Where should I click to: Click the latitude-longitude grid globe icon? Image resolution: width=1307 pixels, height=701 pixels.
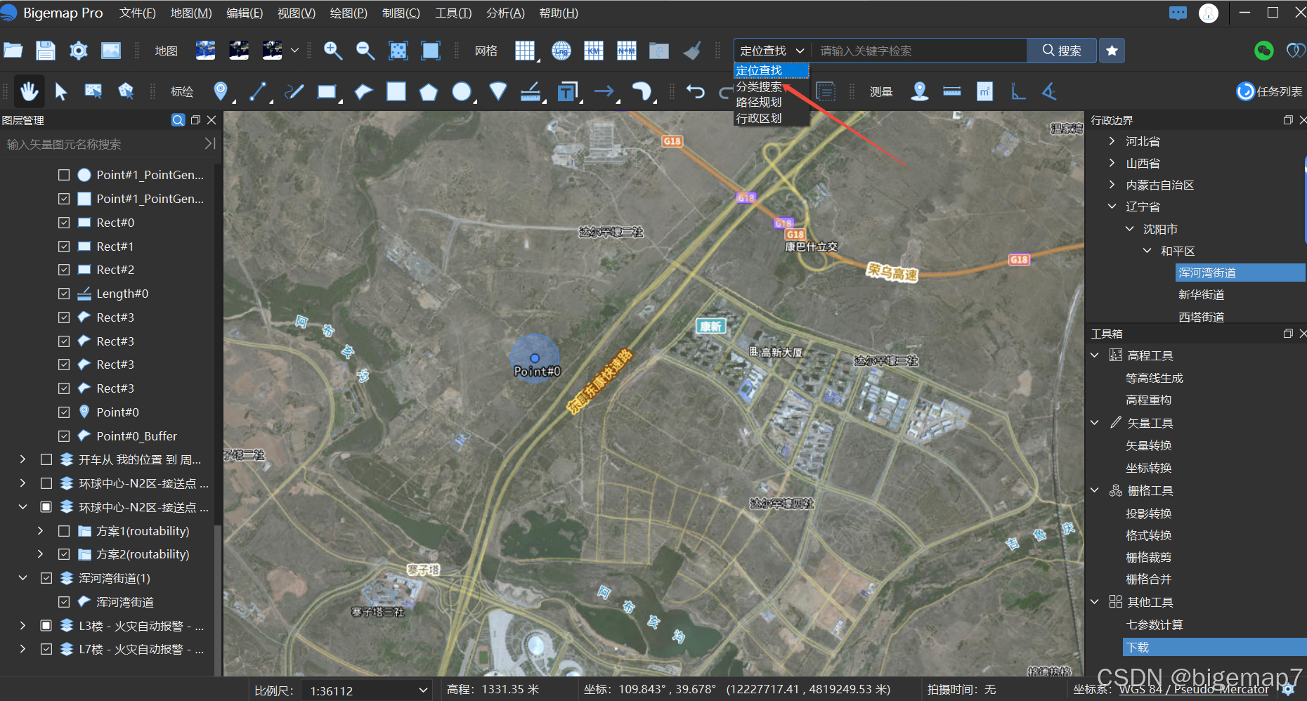point(561,51)
